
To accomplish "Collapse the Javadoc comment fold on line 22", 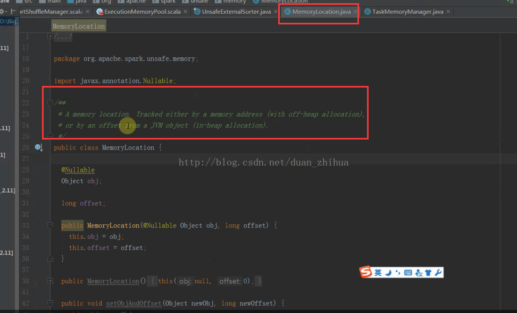I will pyautogui.click(x=50, y=103).
